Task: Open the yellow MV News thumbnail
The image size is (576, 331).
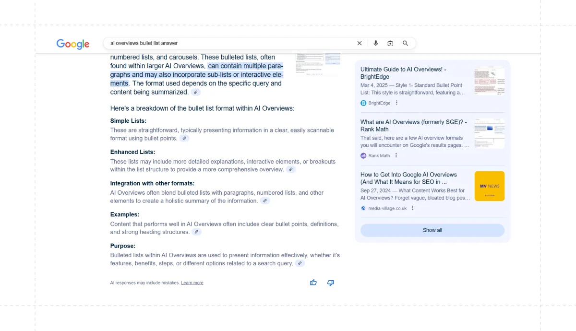Action: [489, 186]
